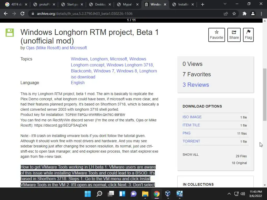Click the Share button
The height and width of the screenshot is (200, 267).
[234, 35]
